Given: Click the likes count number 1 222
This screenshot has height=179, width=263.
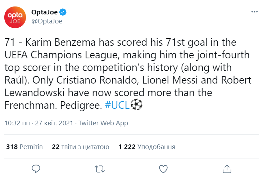Looking at the screenshot, I should point(127,147).
